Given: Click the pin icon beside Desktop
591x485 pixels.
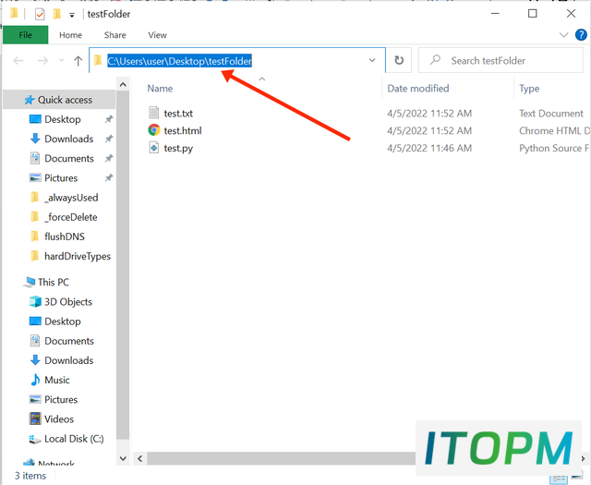Looking at the screenshot, I should point(109,119).
